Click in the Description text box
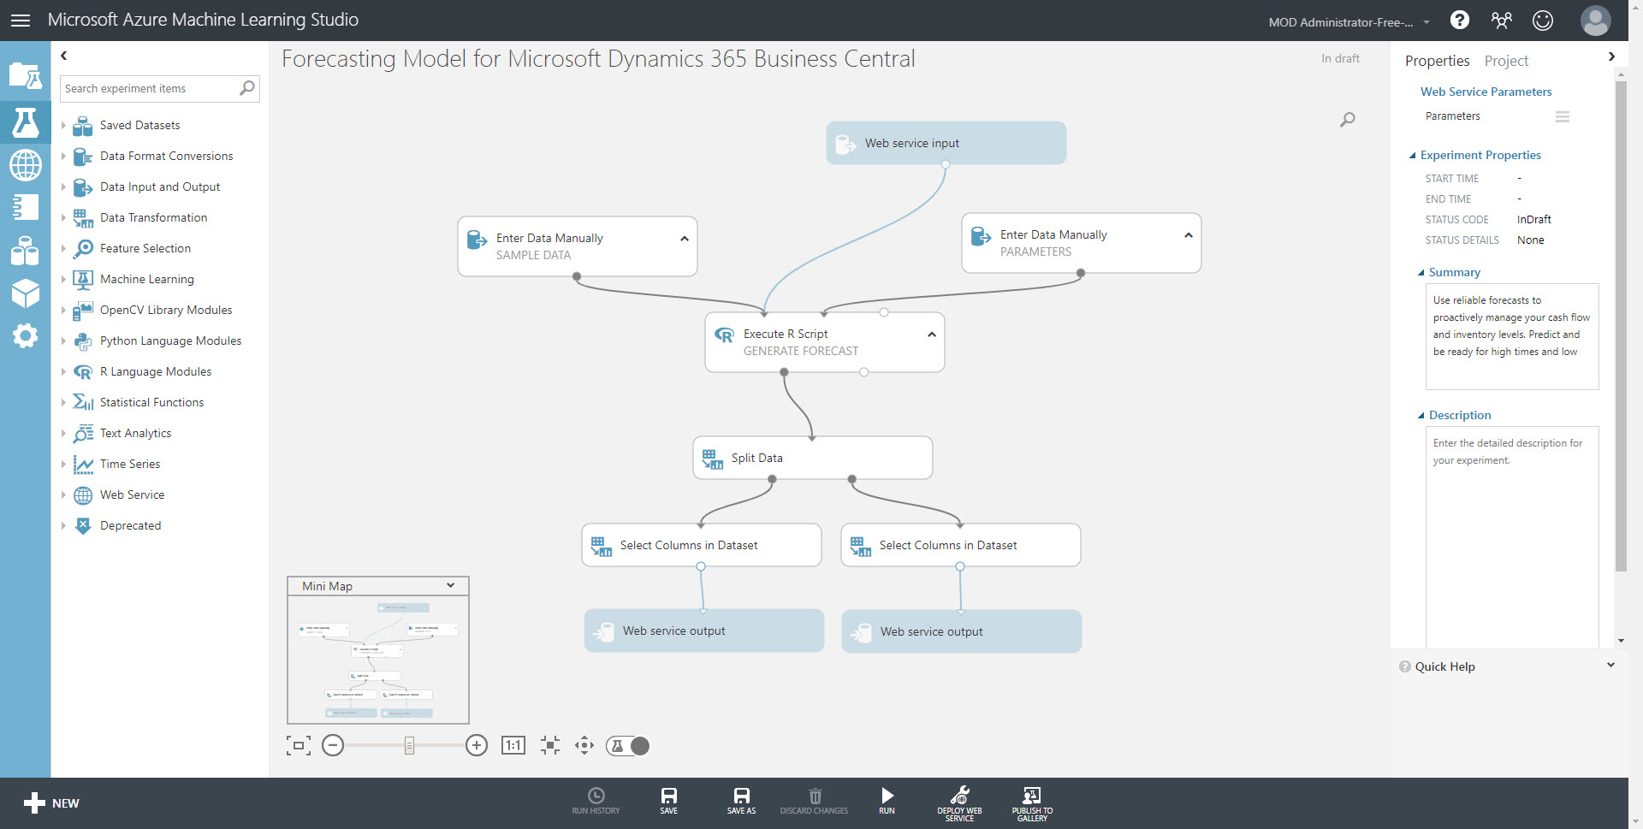Screen dimensions: 1643x829 click(x=1512, y=536)
